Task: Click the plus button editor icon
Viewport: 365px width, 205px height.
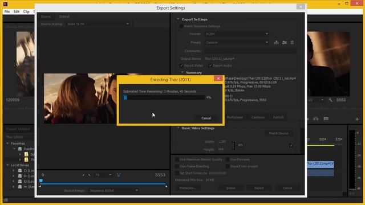Action: pyautogui.click(x=357, y=119)
